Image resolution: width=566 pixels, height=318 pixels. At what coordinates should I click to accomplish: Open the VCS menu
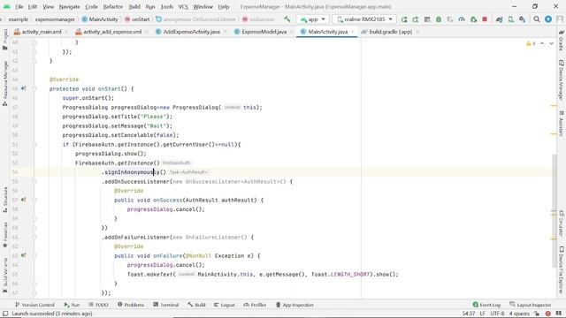(x=183, y=6)
